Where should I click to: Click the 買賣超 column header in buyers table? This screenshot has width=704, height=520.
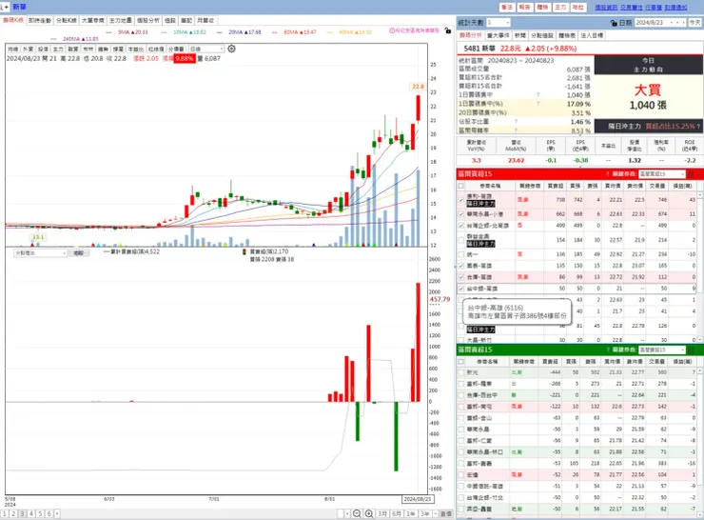555,186
